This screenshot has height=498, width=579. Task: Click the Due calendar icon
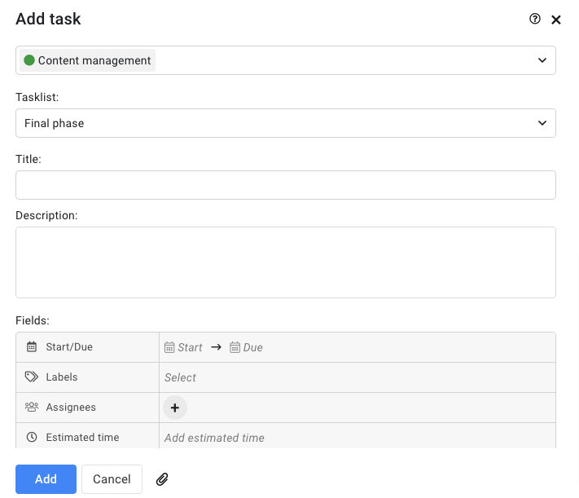pyautogui.click(x=235, y=347)
